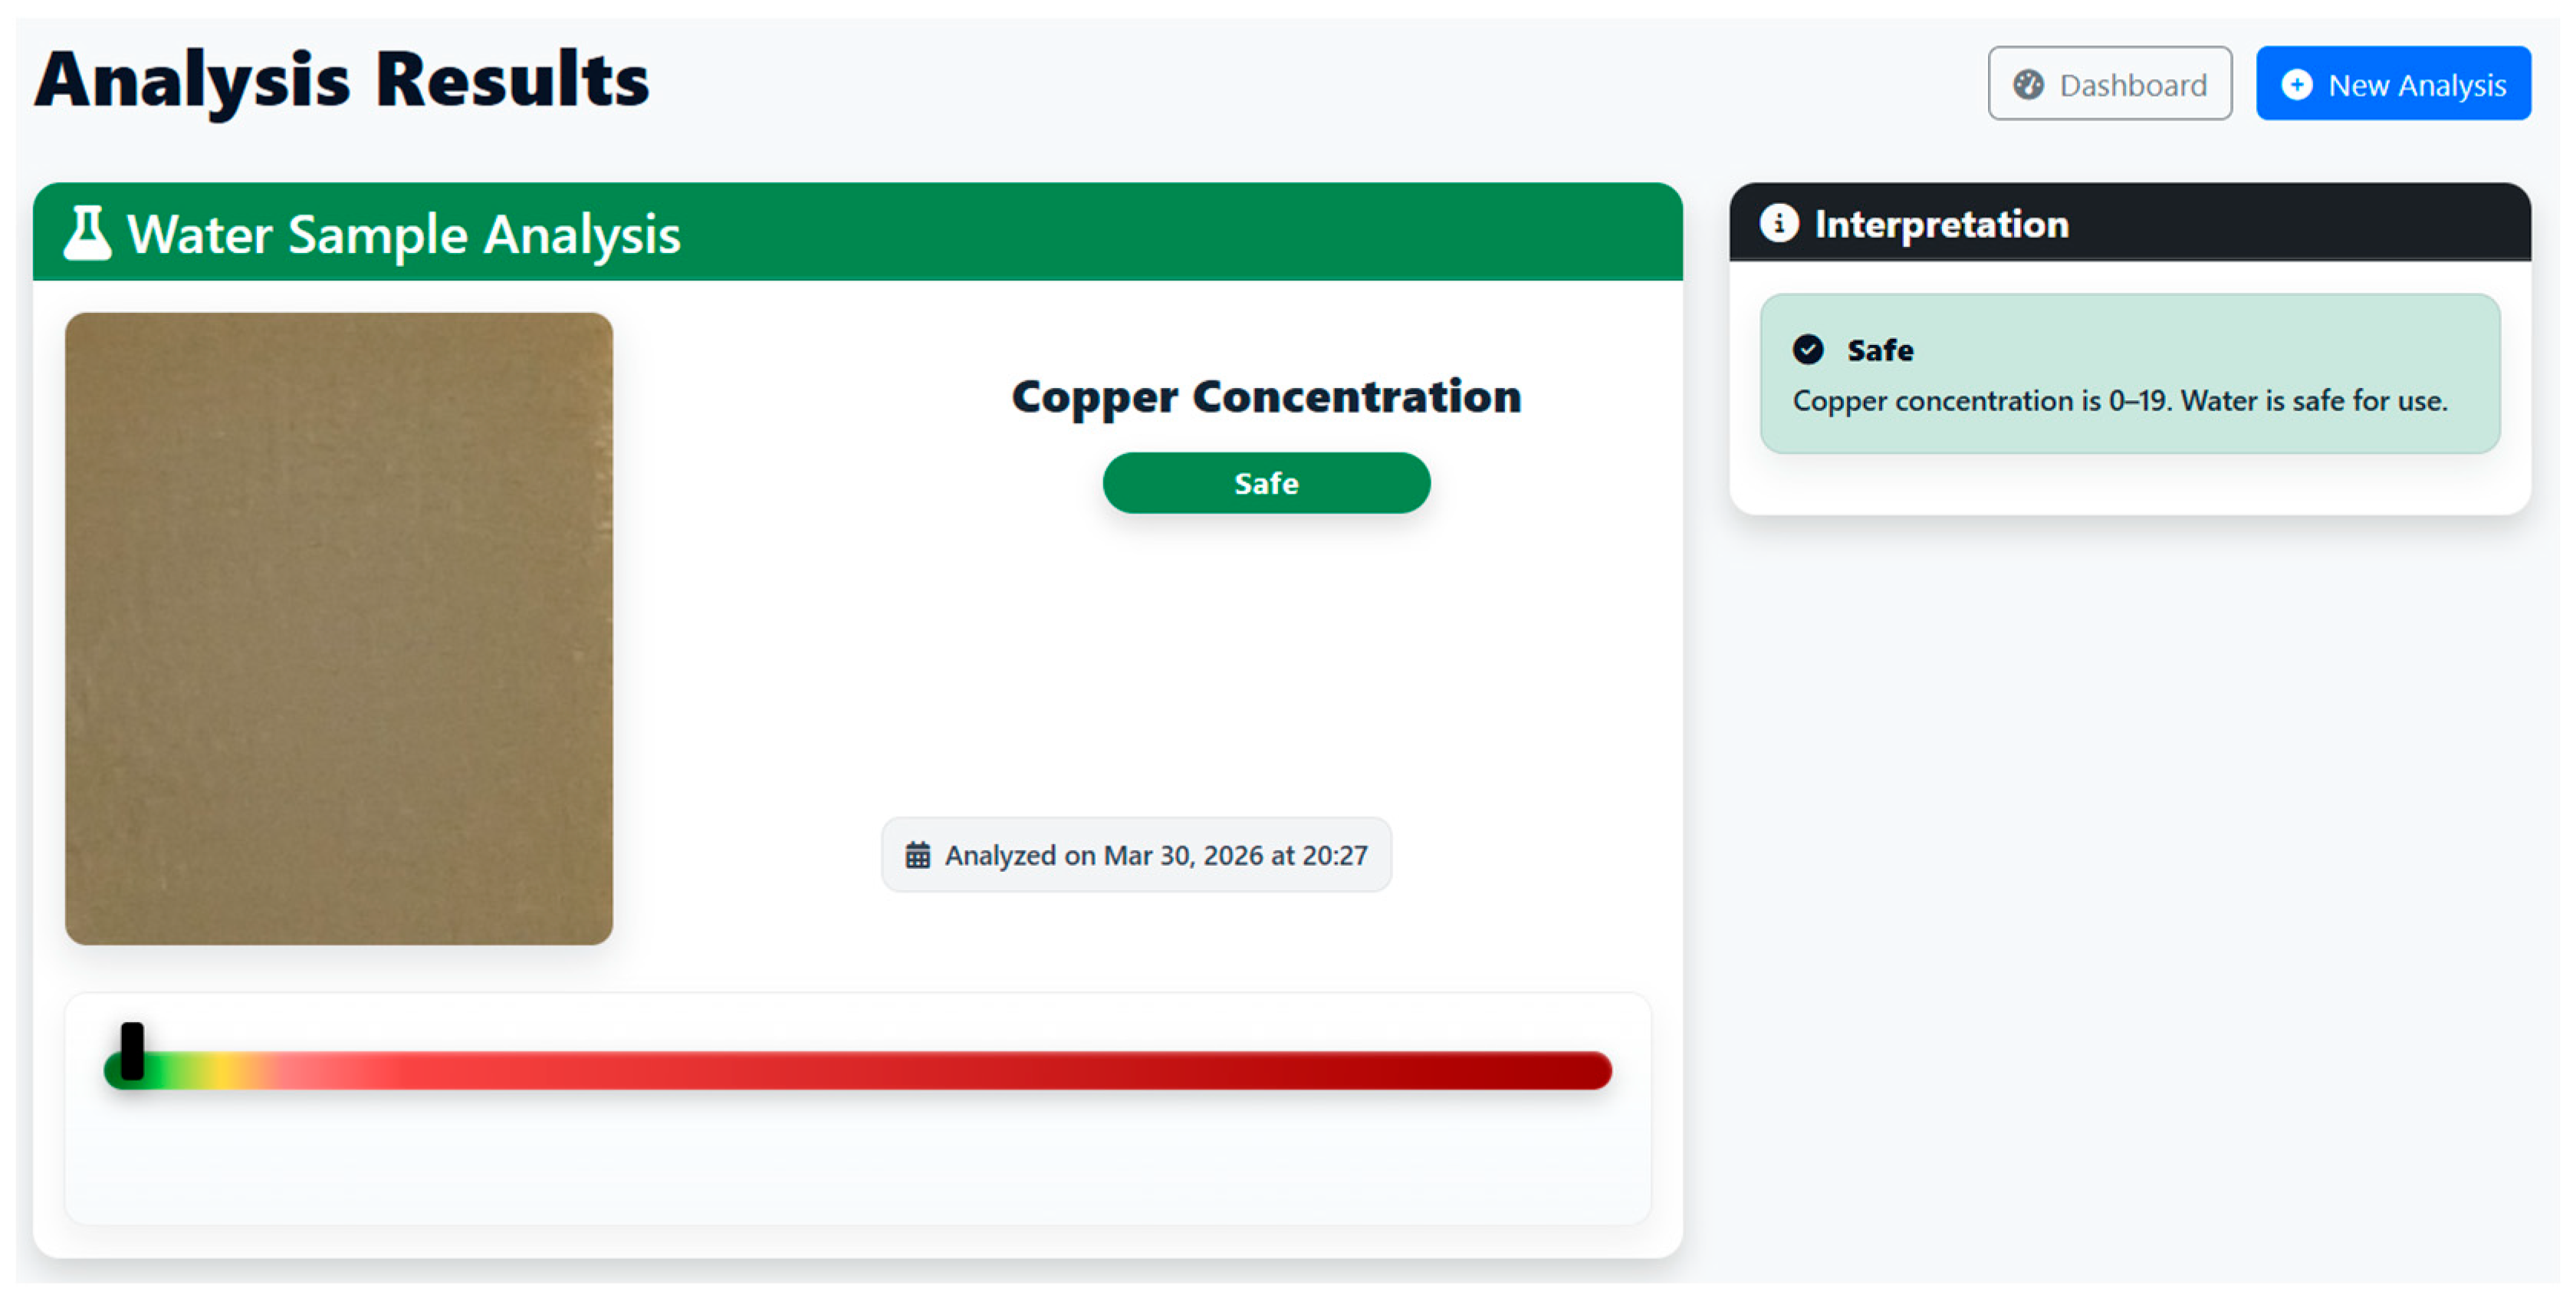Click the Copper Concentration heading
Screen dimensions: 2576x1305
pos(1266,396)
